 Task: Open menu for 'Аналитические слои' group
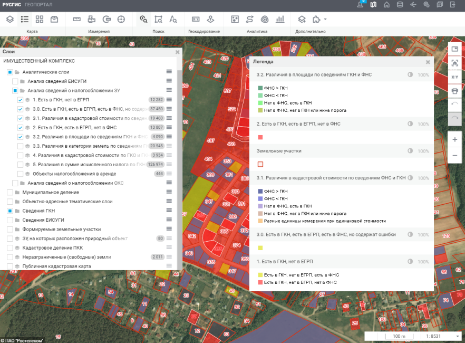[x=169, y=72]
